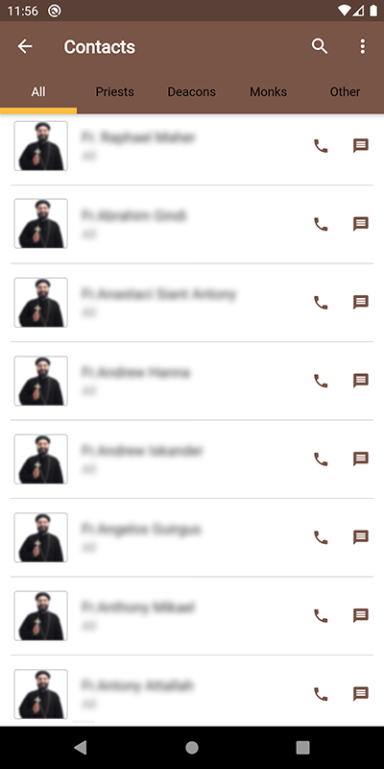Switch to the Monks tab
The width and height of the screenshot is (384, 769).
click(x=269, y=91)
